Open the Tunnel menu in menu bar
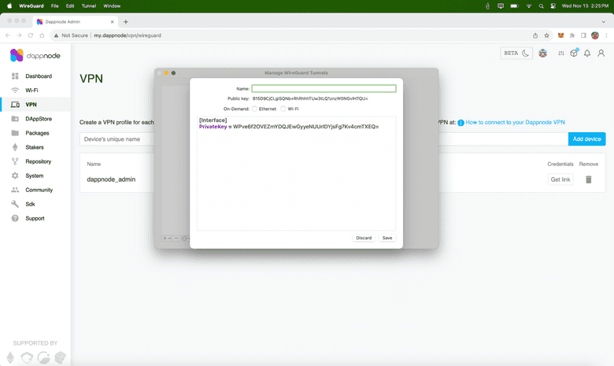 tap(91, 6)
